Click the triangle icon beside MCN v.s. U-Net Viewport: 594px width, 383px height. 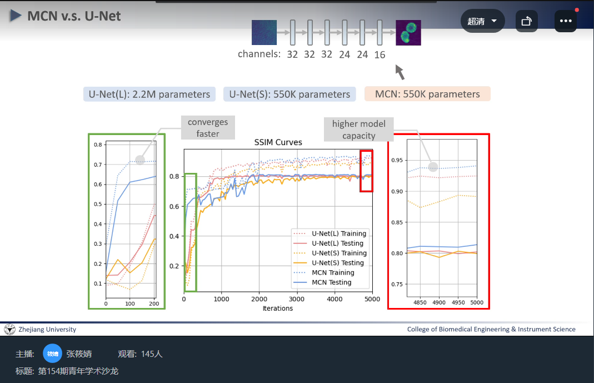[x=16, y=16]
